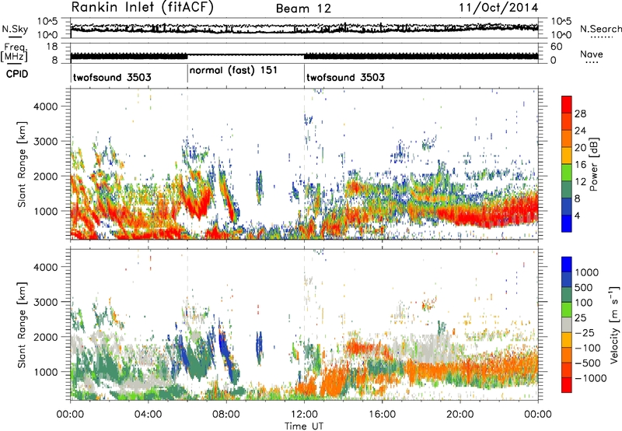
Task: Click the 'Power [dB]' colorbar title
Action: coord(593,164)
